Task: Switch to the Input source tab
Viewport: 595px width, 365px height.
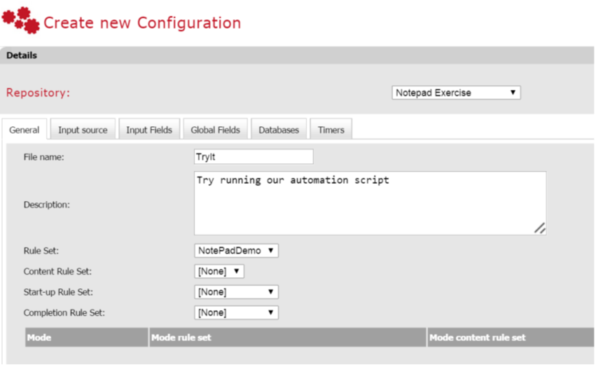Action: [82, 130]
